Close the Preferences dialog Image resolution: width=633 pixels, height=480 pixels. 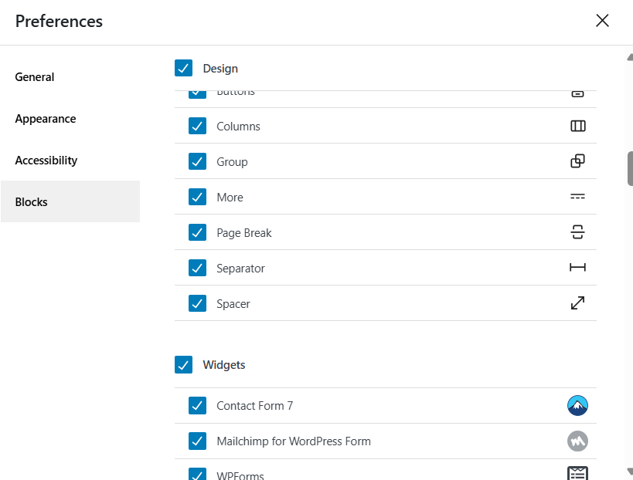pyautogui.click(x=602, y=21)
